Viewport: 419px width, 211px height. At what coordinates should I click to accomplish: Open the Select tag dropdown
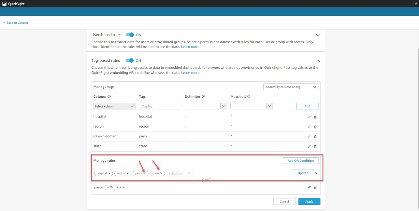180,173
